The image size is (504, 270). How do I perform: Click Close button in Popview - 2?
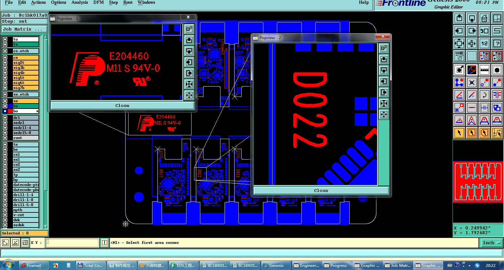click(x=321, y=190)
